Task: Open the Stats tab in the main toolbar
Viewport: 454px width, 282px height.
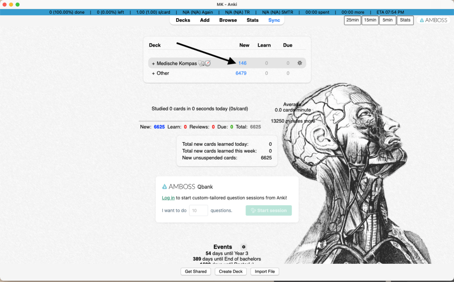Action: [253, 20]
